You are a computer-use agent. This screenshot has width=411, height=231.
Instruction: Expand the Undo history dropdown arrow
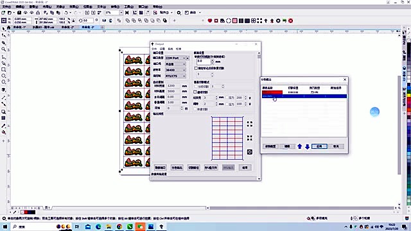(70, 13)
